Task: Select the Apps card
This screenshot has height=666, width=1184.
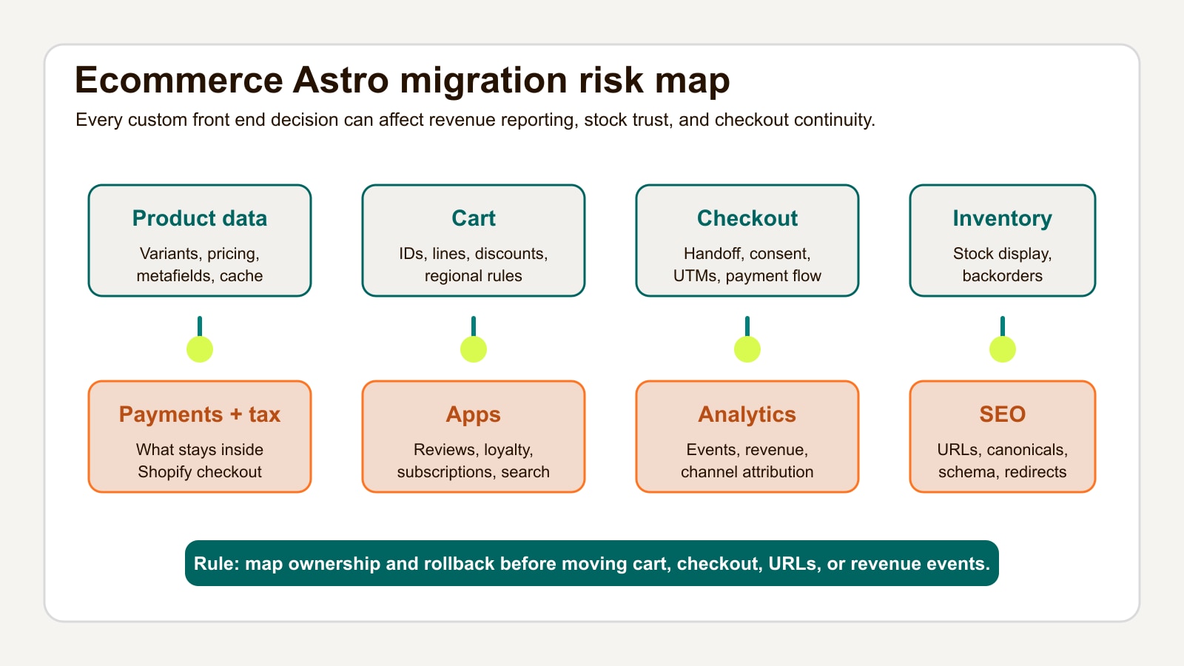Action: [x=474, y=437]
